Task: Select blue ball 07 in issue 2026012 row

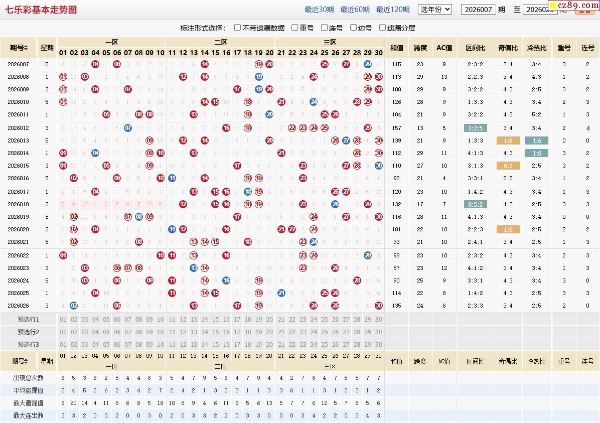Action: pyautogui.click(x=128, y=128)
